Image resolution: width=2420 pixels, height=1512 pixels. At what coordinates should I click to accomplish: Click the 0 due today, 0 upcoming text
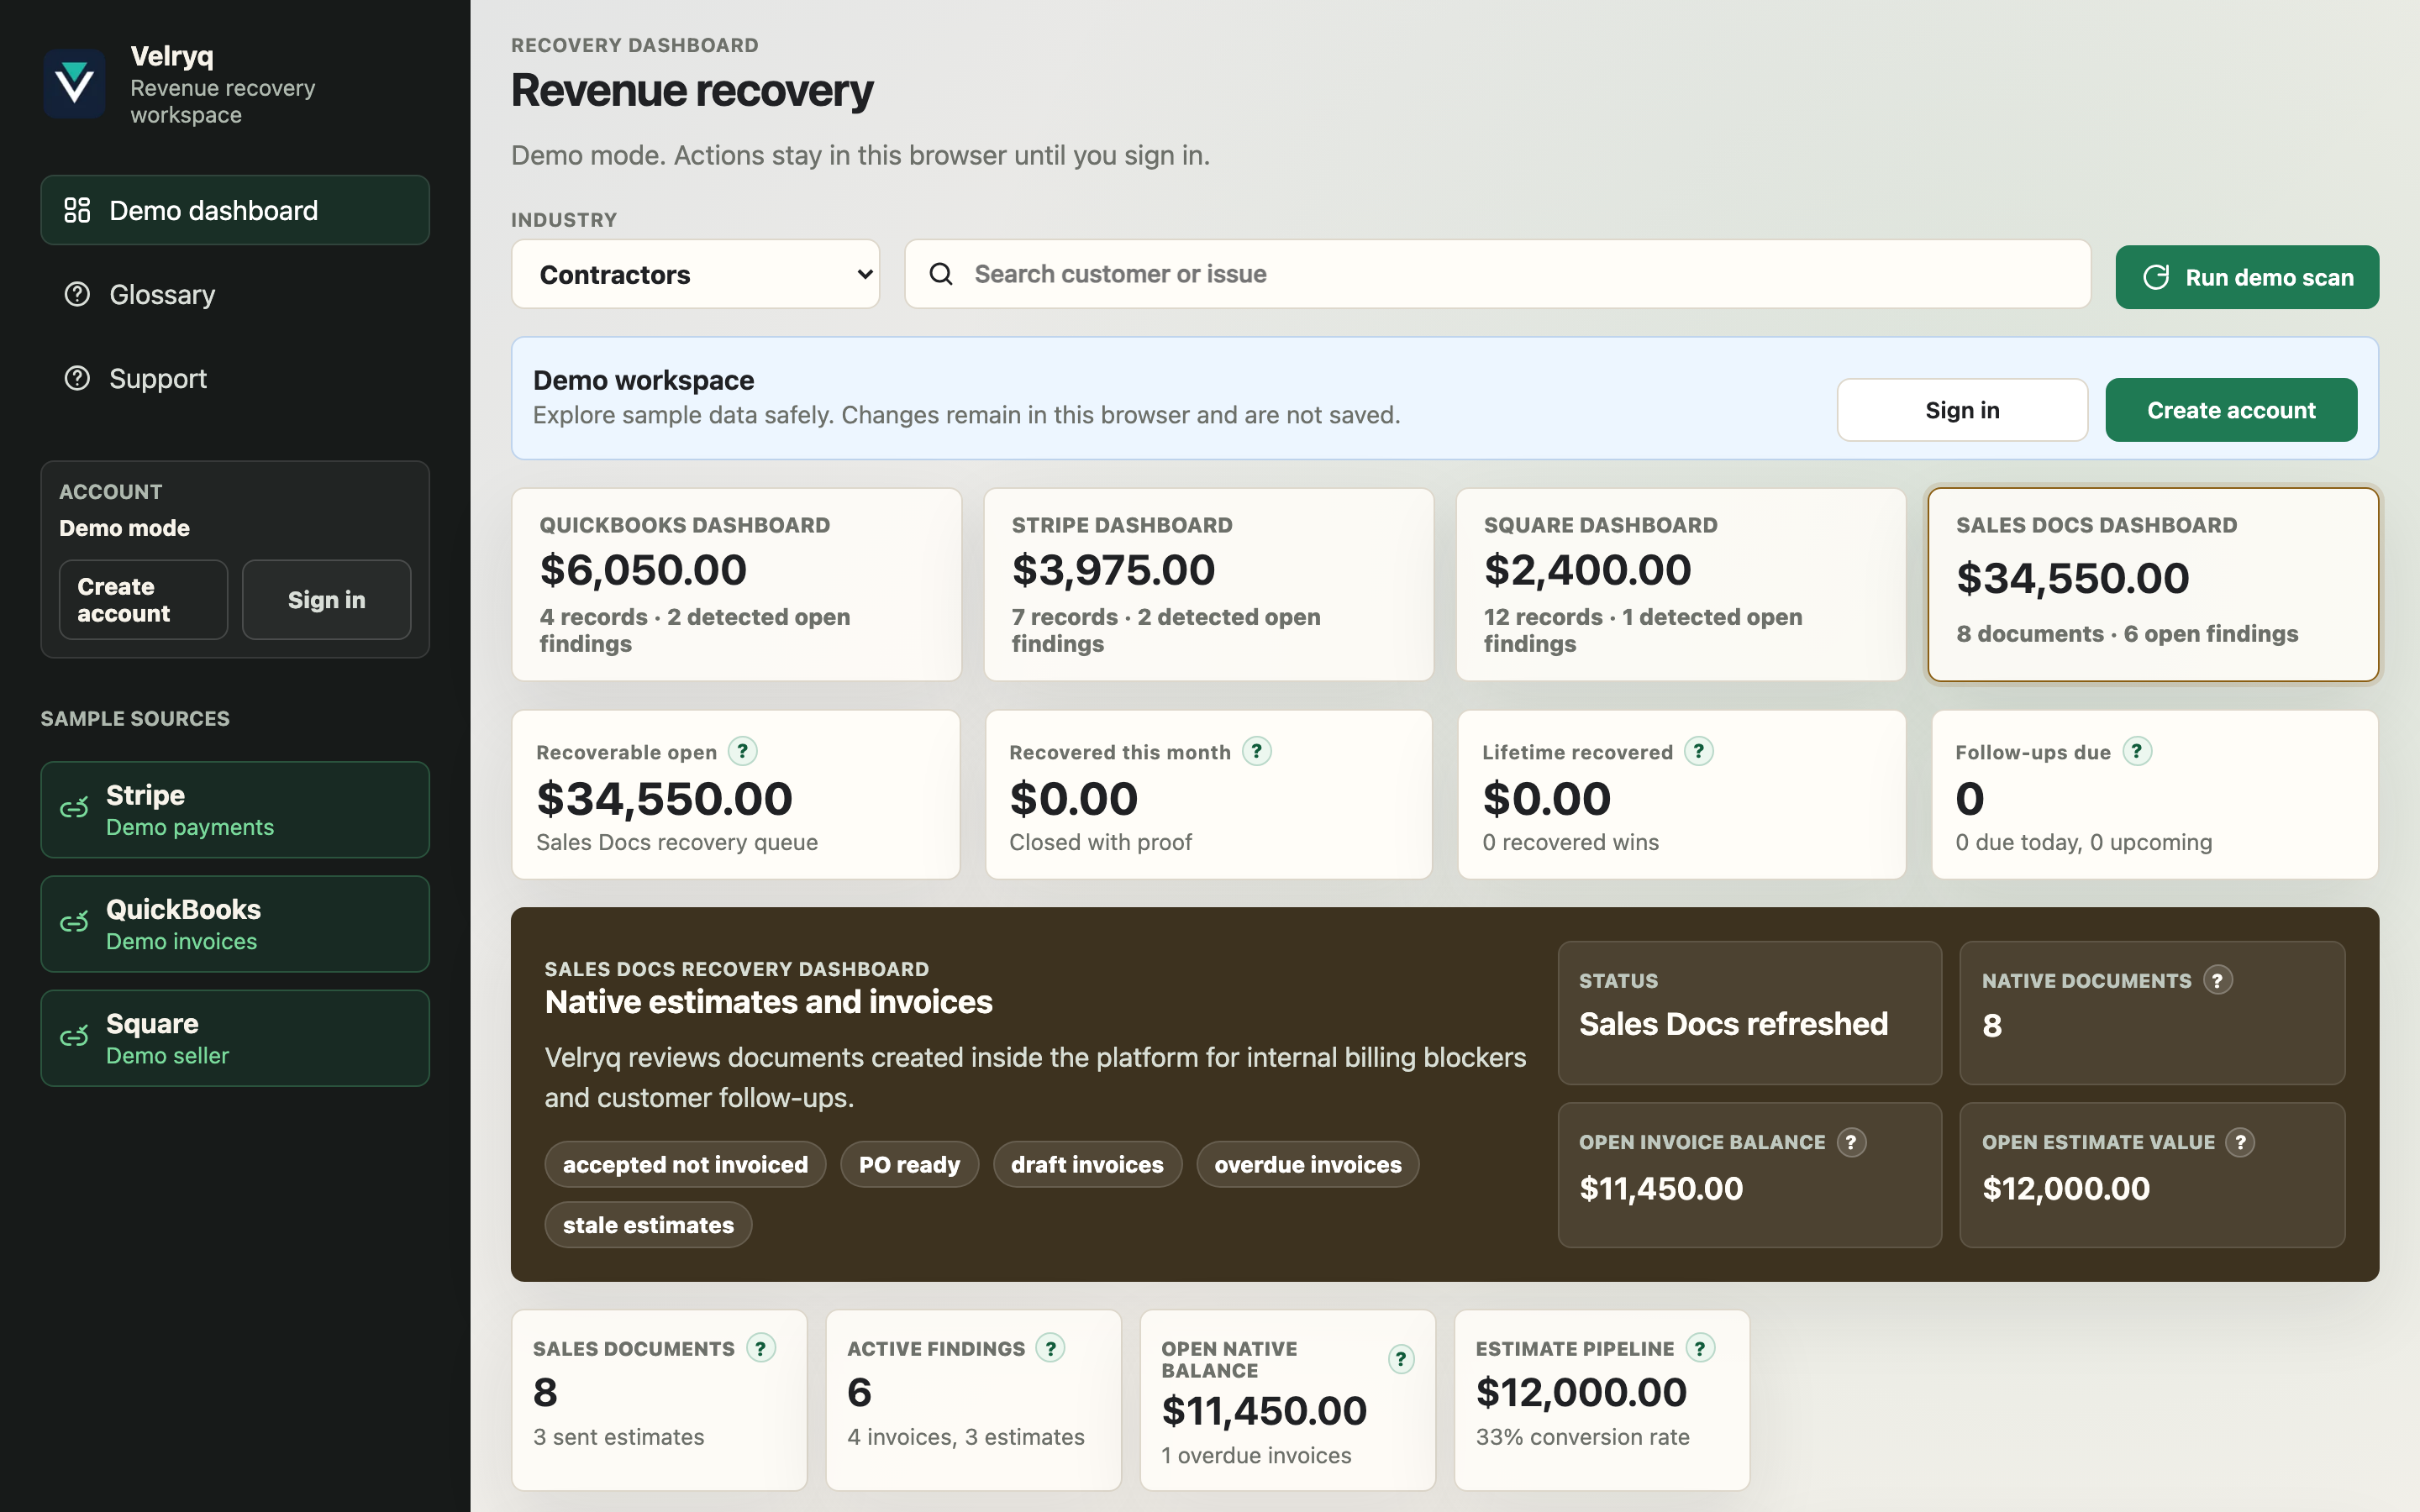2084,842
